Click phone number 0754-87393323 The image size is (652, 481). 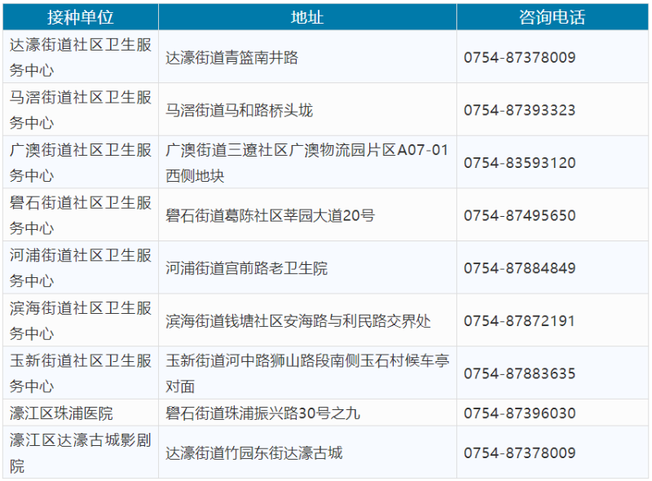click(x=519, y=110)
